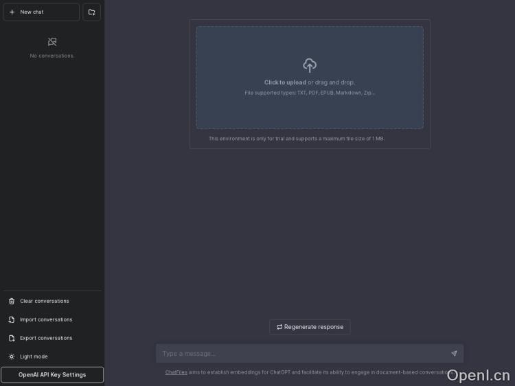Click the trash can icon in the sidebar
515x386 pixels.
click(12, 301)
